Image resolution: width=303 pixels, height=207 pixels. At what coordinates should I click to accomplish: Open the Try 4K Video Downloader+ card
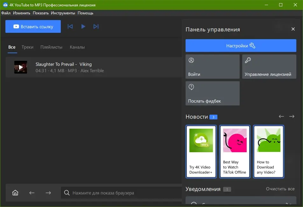pyautogui.click(x=201, y=152)
